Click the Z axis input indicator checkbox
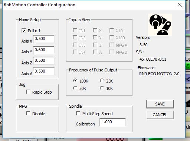Screen dimensions: 190x141 point(95,45)
